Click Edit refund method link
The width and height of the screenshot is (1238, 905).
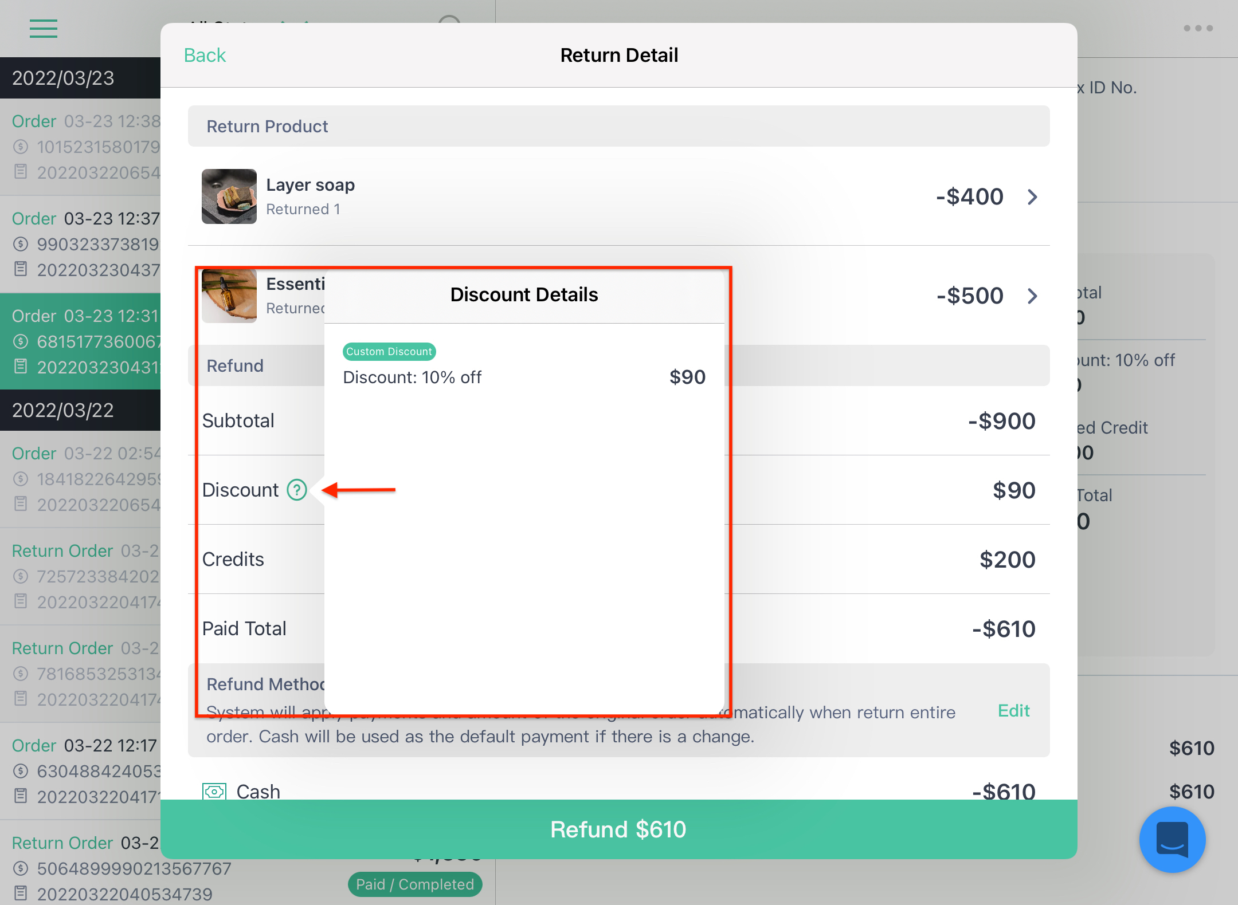coord(1014,710)
